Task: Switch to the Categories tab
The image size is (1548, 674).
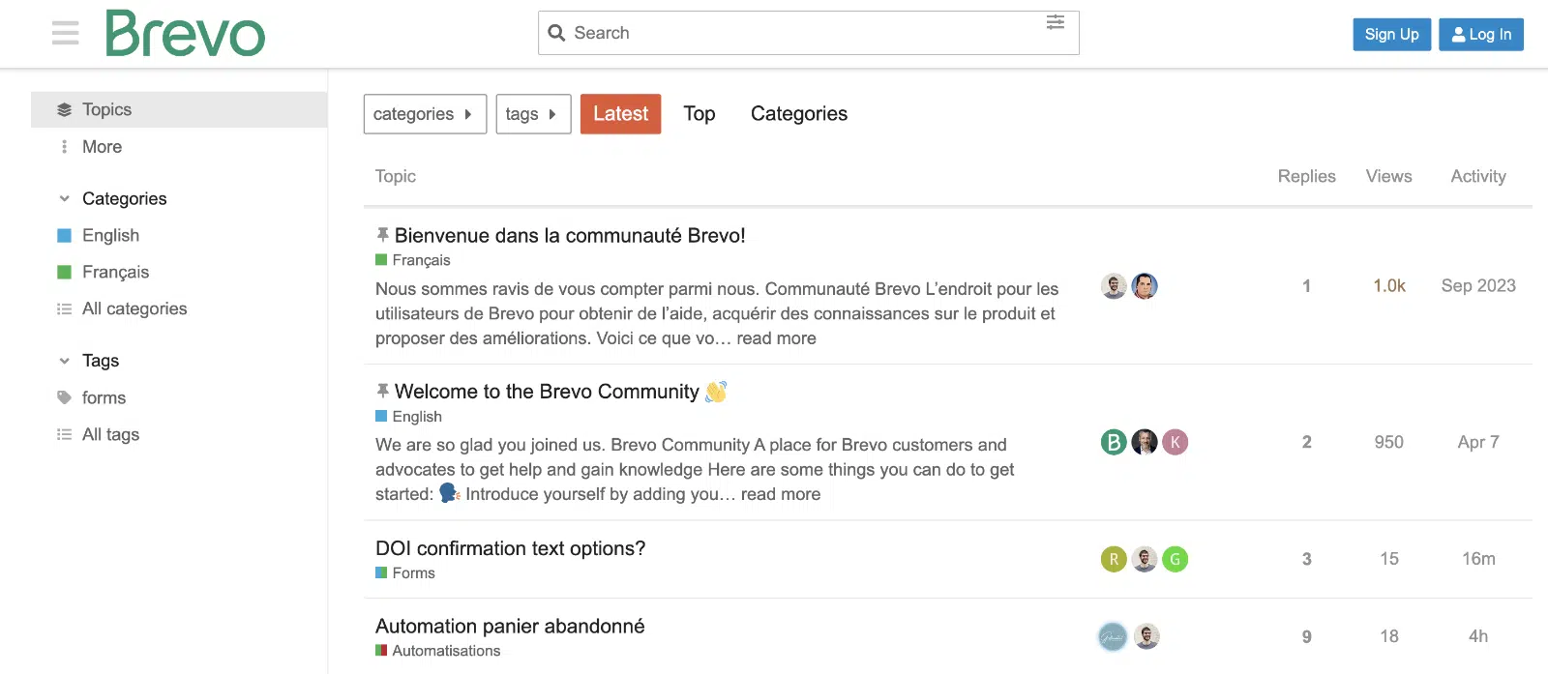Action: (799, 114)
